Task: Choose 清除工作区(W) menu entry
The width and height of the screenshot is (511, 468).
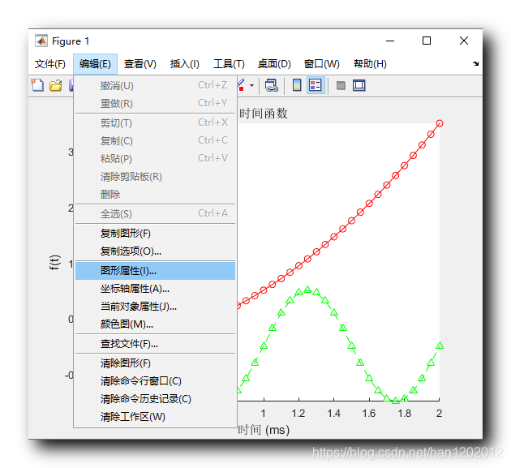Action: 155,417
